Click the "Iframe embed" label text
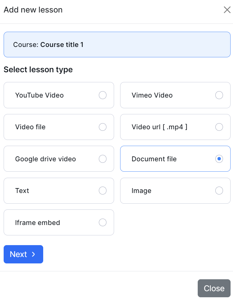The width and height of the screenshot is (233, 300). click(x=37, y=223)
